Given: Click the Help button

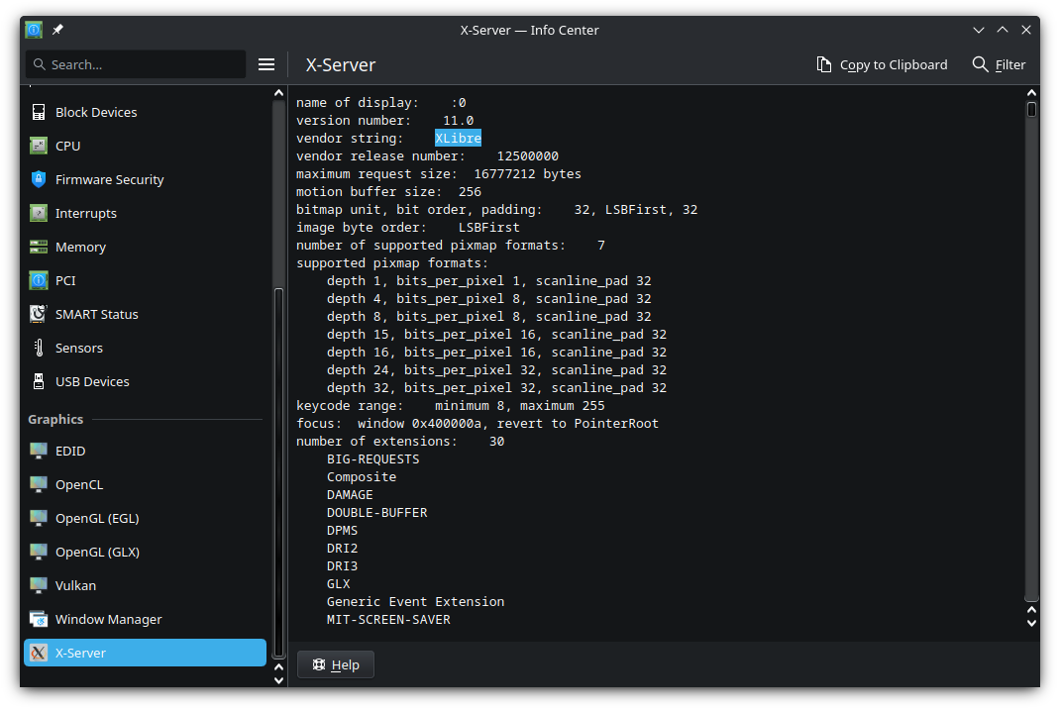Looking at the screenshot, I should (335, 665).
